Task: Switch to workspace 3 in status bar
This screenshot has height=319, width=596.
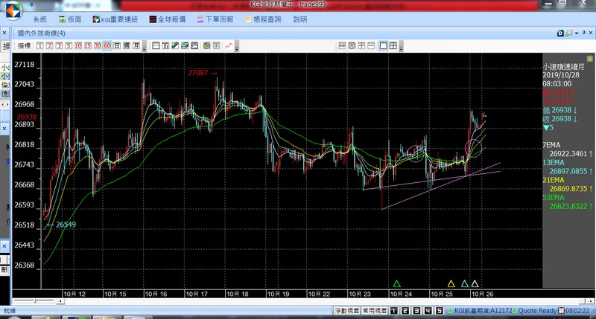Action: point(417,311)
